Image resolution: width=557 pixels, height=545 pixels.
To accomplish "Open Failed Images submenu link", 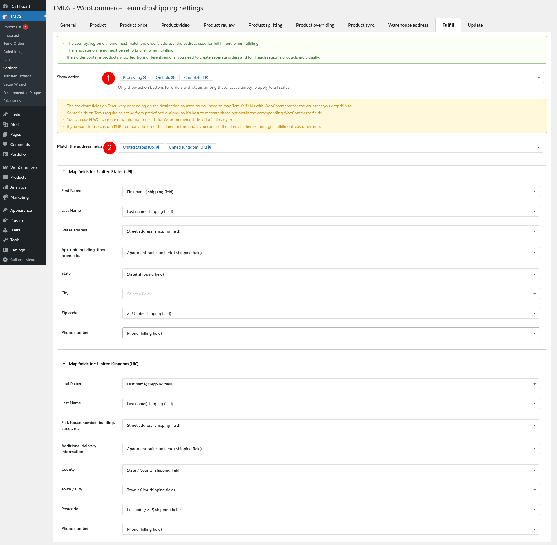I will point(15,52).
